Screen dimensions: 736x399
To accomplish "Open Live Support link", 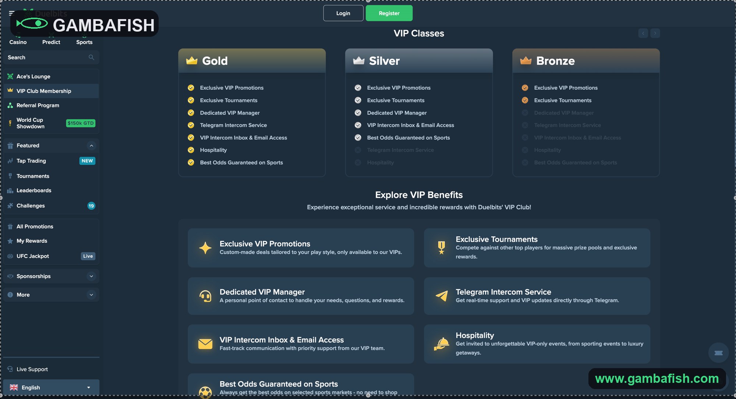I will tap(32, 369).
